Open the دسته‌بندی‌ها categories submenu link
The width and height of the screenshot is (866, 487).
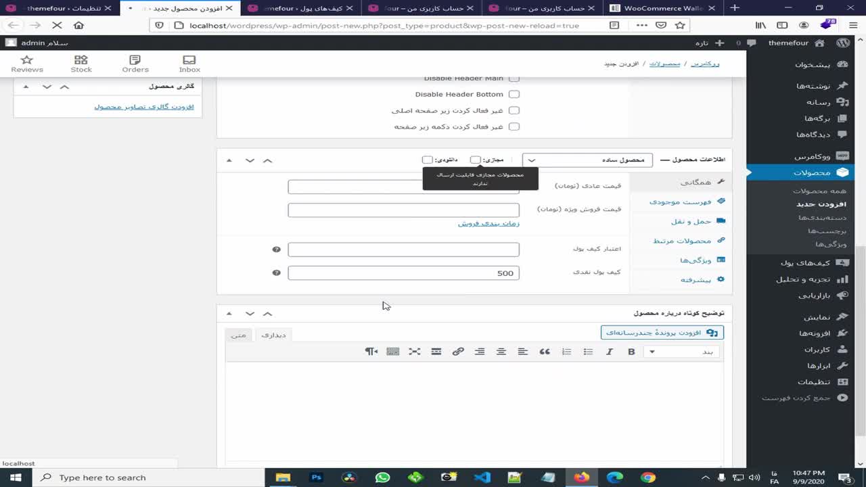(x=822, y=218)
